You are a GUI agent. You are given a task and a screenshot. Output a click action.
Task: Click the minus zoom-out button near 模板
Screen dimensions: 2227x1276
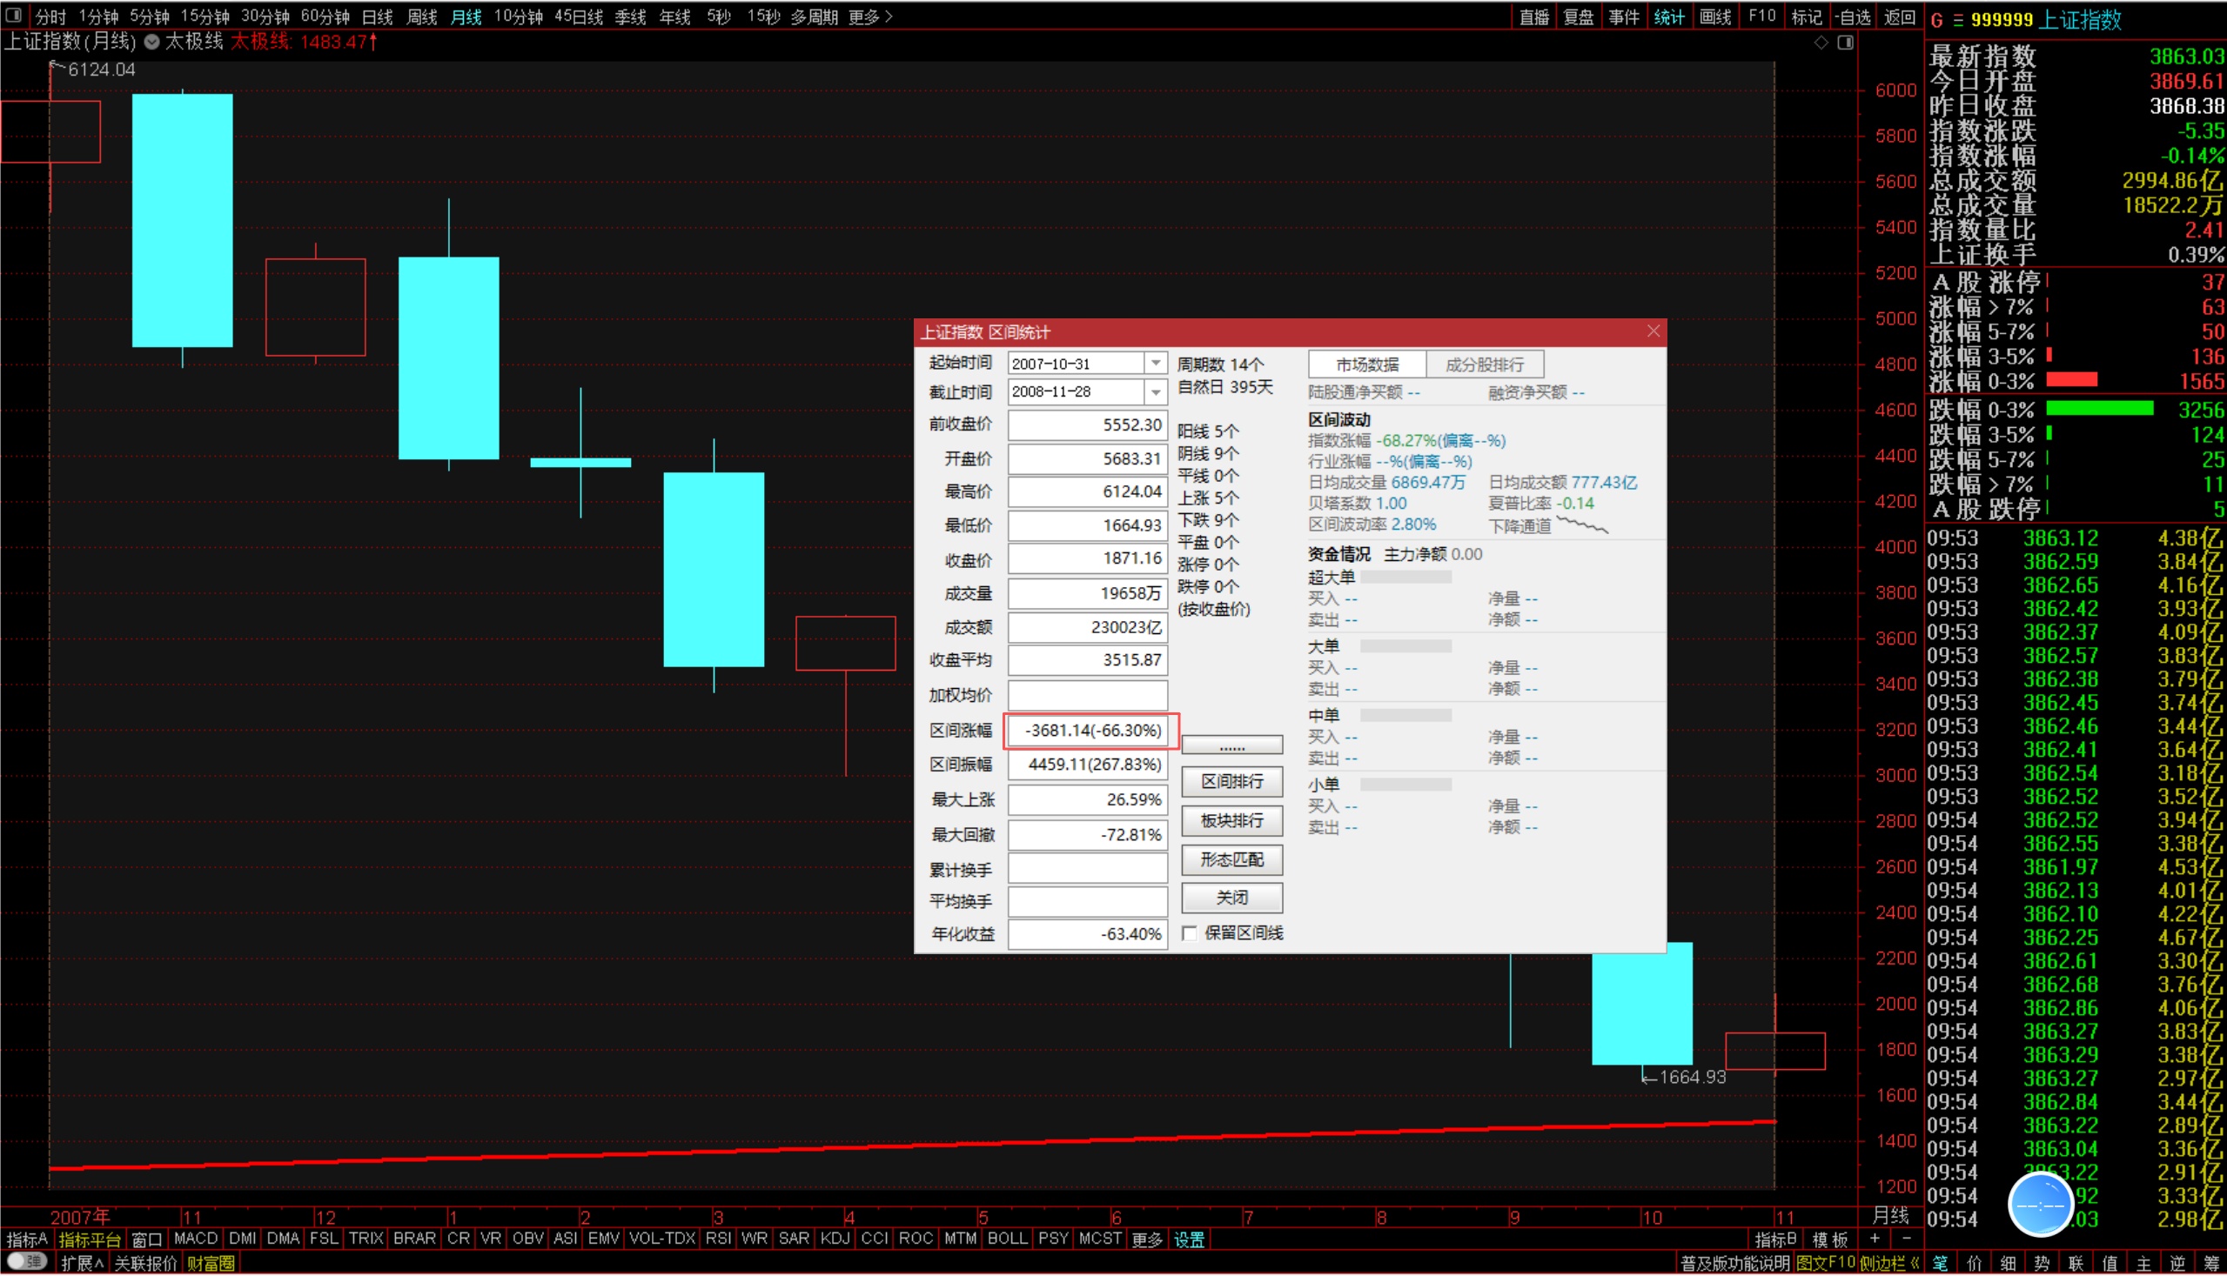coord(1906,1239)
